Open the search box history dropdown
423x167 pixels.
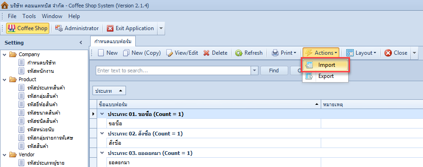tap(254, 71)
